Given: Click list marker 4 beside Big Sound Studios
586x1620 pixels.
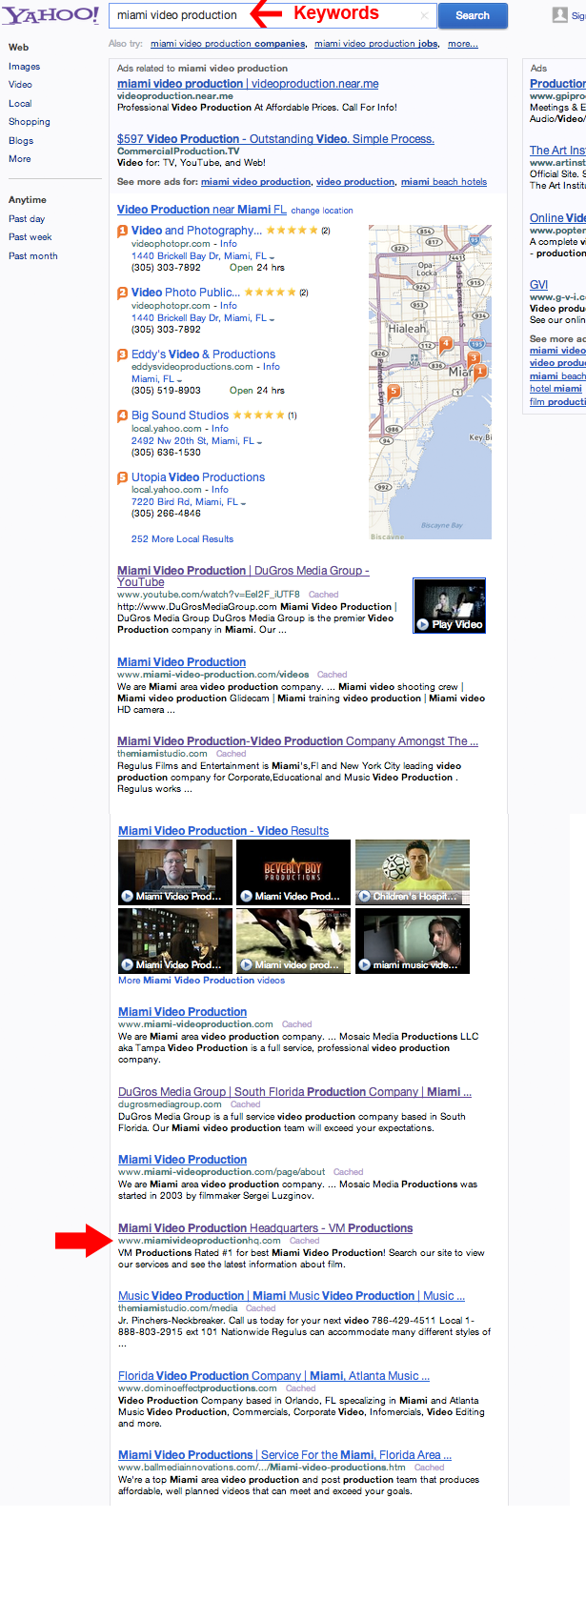Looking at the screenshot, I should 123,415.
